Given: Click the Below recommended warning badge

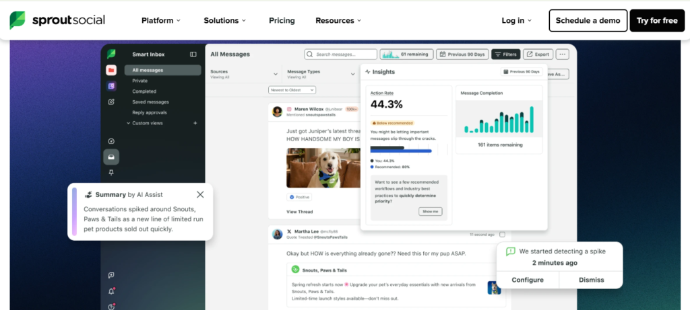Looking at the screenshot, I should (x=393, y=123).
